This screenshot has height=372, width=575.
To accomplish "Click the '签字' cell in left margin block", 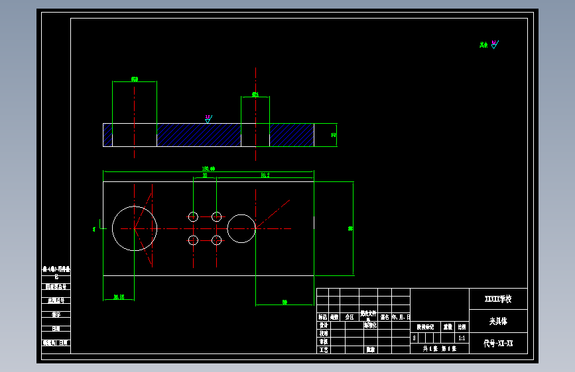I will (x=56, y=314).
